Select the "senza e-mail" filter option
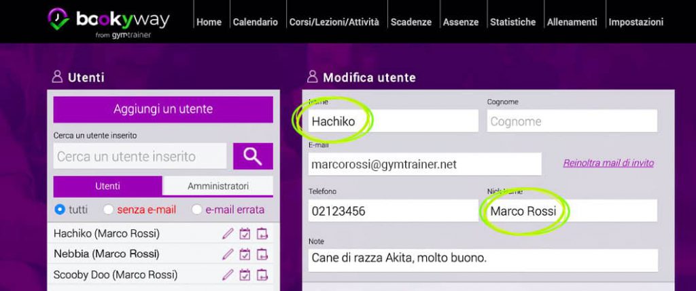The height and width of the screenshot is (291, 696). (109, 210)
